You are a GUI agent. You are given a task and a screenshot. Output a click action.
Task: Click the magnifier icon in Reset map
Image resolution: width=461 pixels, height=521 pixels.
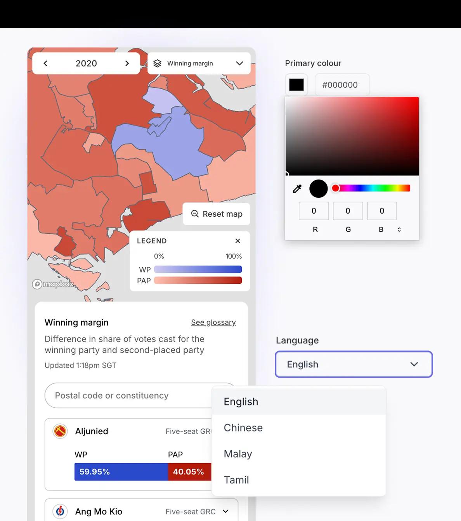(x=195, y=214)
